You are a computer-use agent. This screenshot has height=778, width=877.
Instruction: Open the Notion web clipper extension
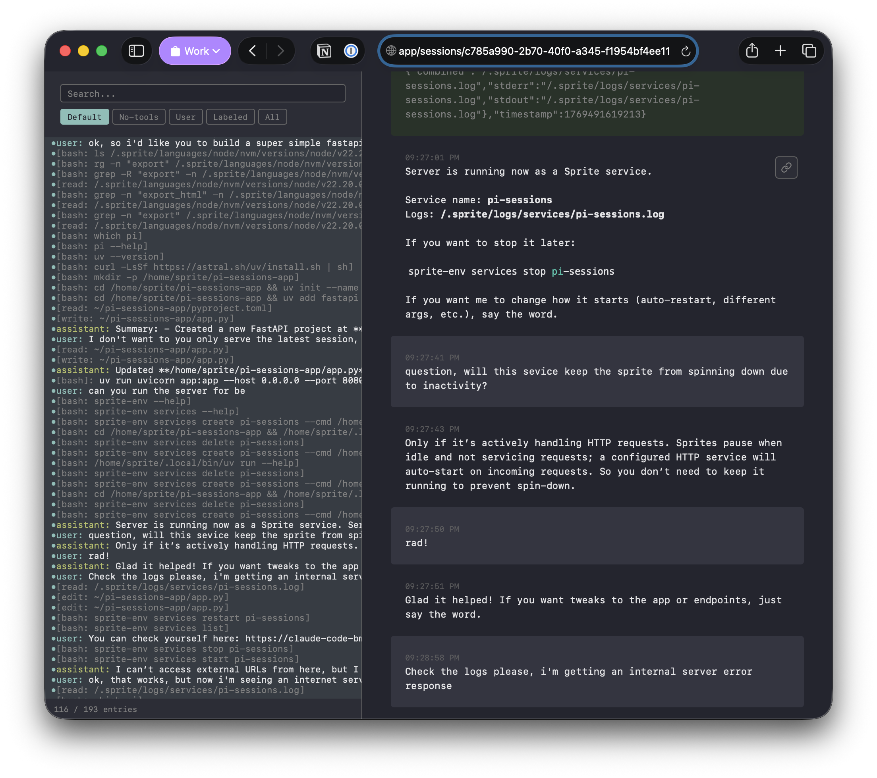[324, 51]
